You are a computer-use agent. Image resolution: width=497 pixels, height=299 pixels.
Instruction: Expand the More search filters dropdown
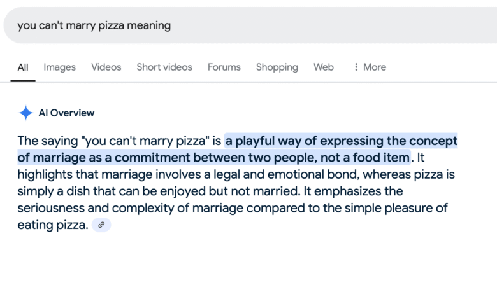tap(370, 67)
